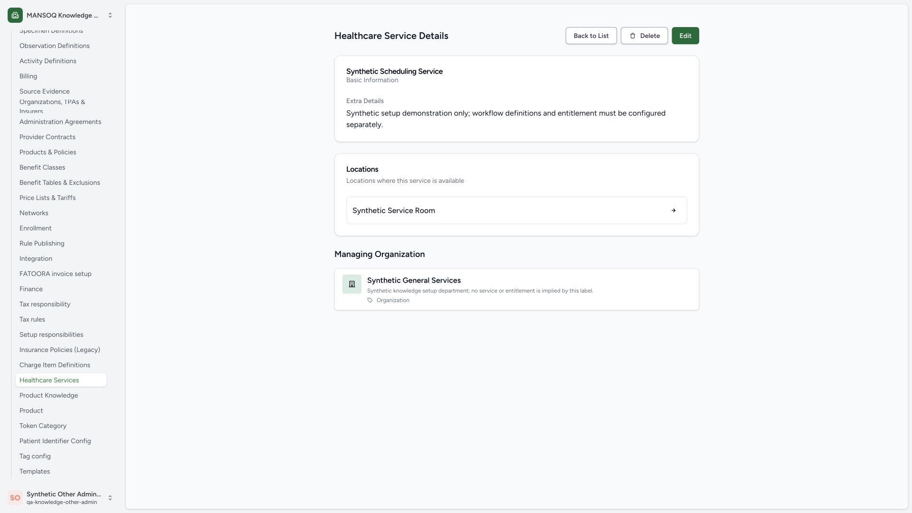Click the MANSOQ Knowledge green logo icon
Image resolution: width=912 pixels, height=513 pixels.
15,15
